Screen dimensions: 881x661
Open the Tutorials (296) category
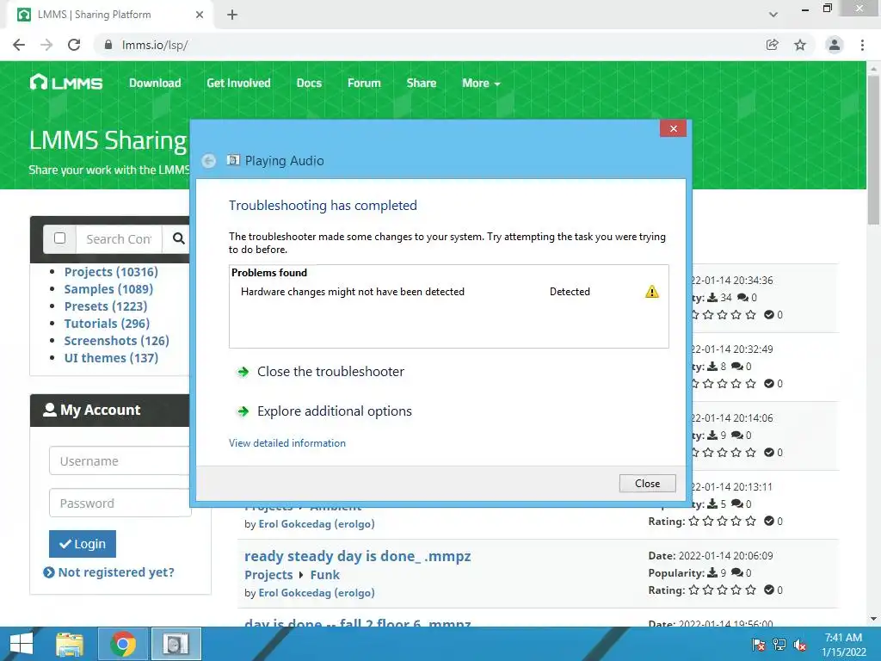click(107, 324)
